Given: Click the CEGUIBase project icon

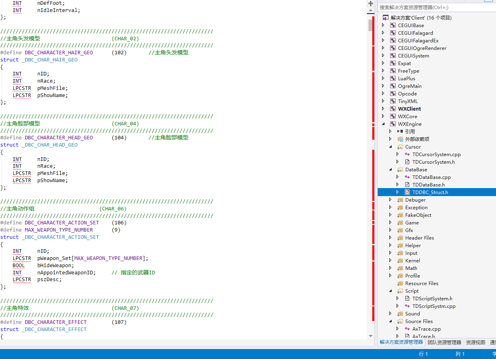Looking at the screenshot, I should click(x=393, y=26).
